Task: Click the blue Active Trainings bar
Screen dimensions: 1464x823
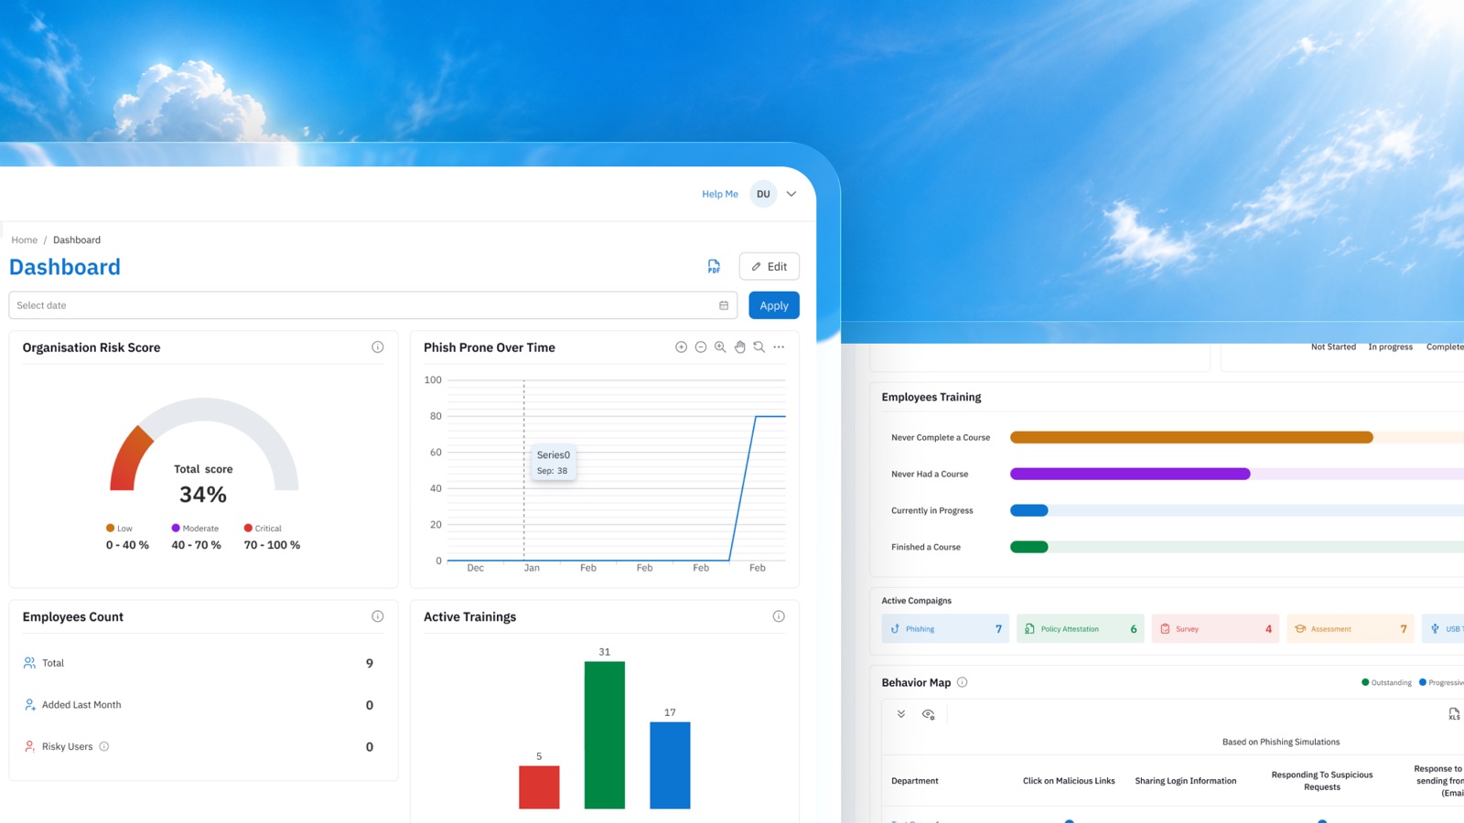Action: (670, 765)
